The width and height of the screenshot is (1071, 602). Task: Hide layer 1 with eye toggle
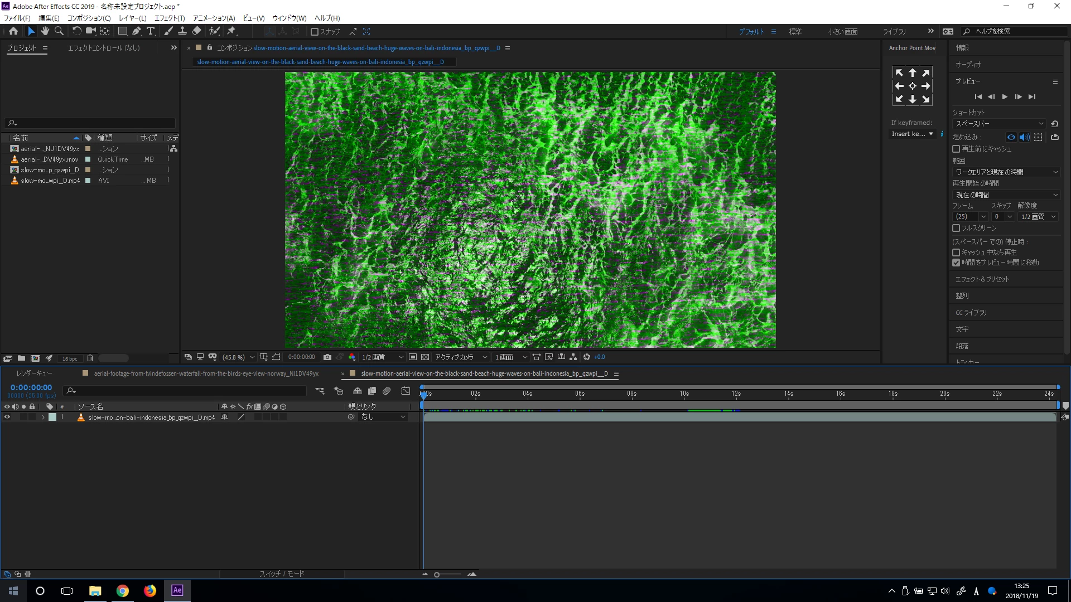pos(7,417)
